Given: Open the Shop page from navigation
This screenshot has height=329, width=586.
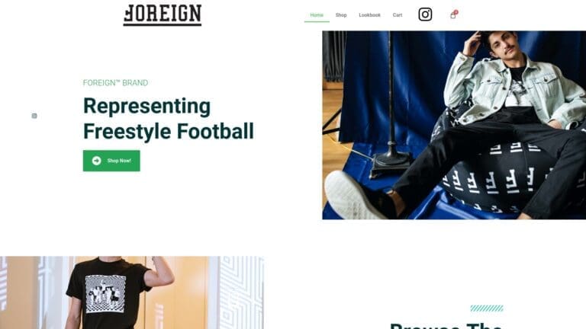Looking at the screenshot, I should coord(341,15).
